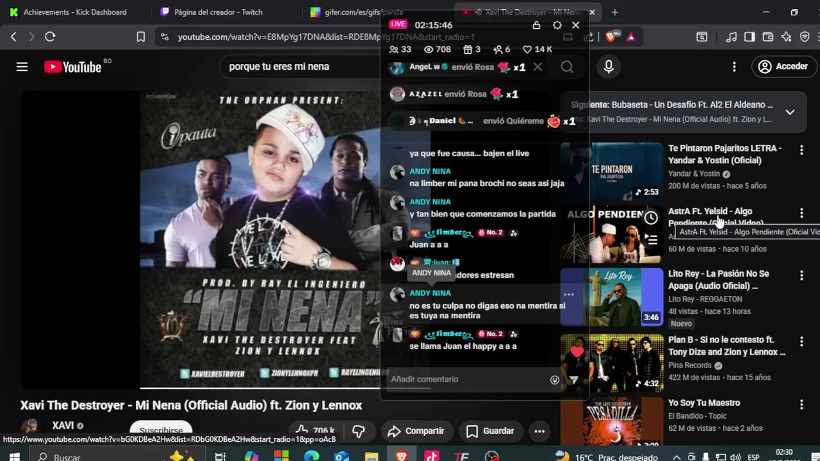Add Algo Pendiente video to Watch Later
Viewport: 820px width, 461px height.
click(x=651, y=218)
